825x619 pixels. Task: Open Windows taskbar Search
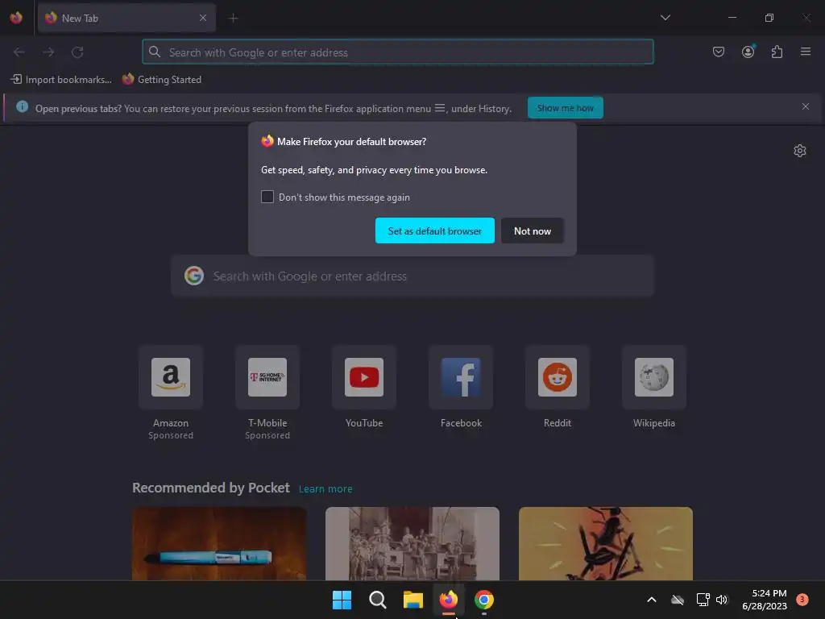point(377,600)
